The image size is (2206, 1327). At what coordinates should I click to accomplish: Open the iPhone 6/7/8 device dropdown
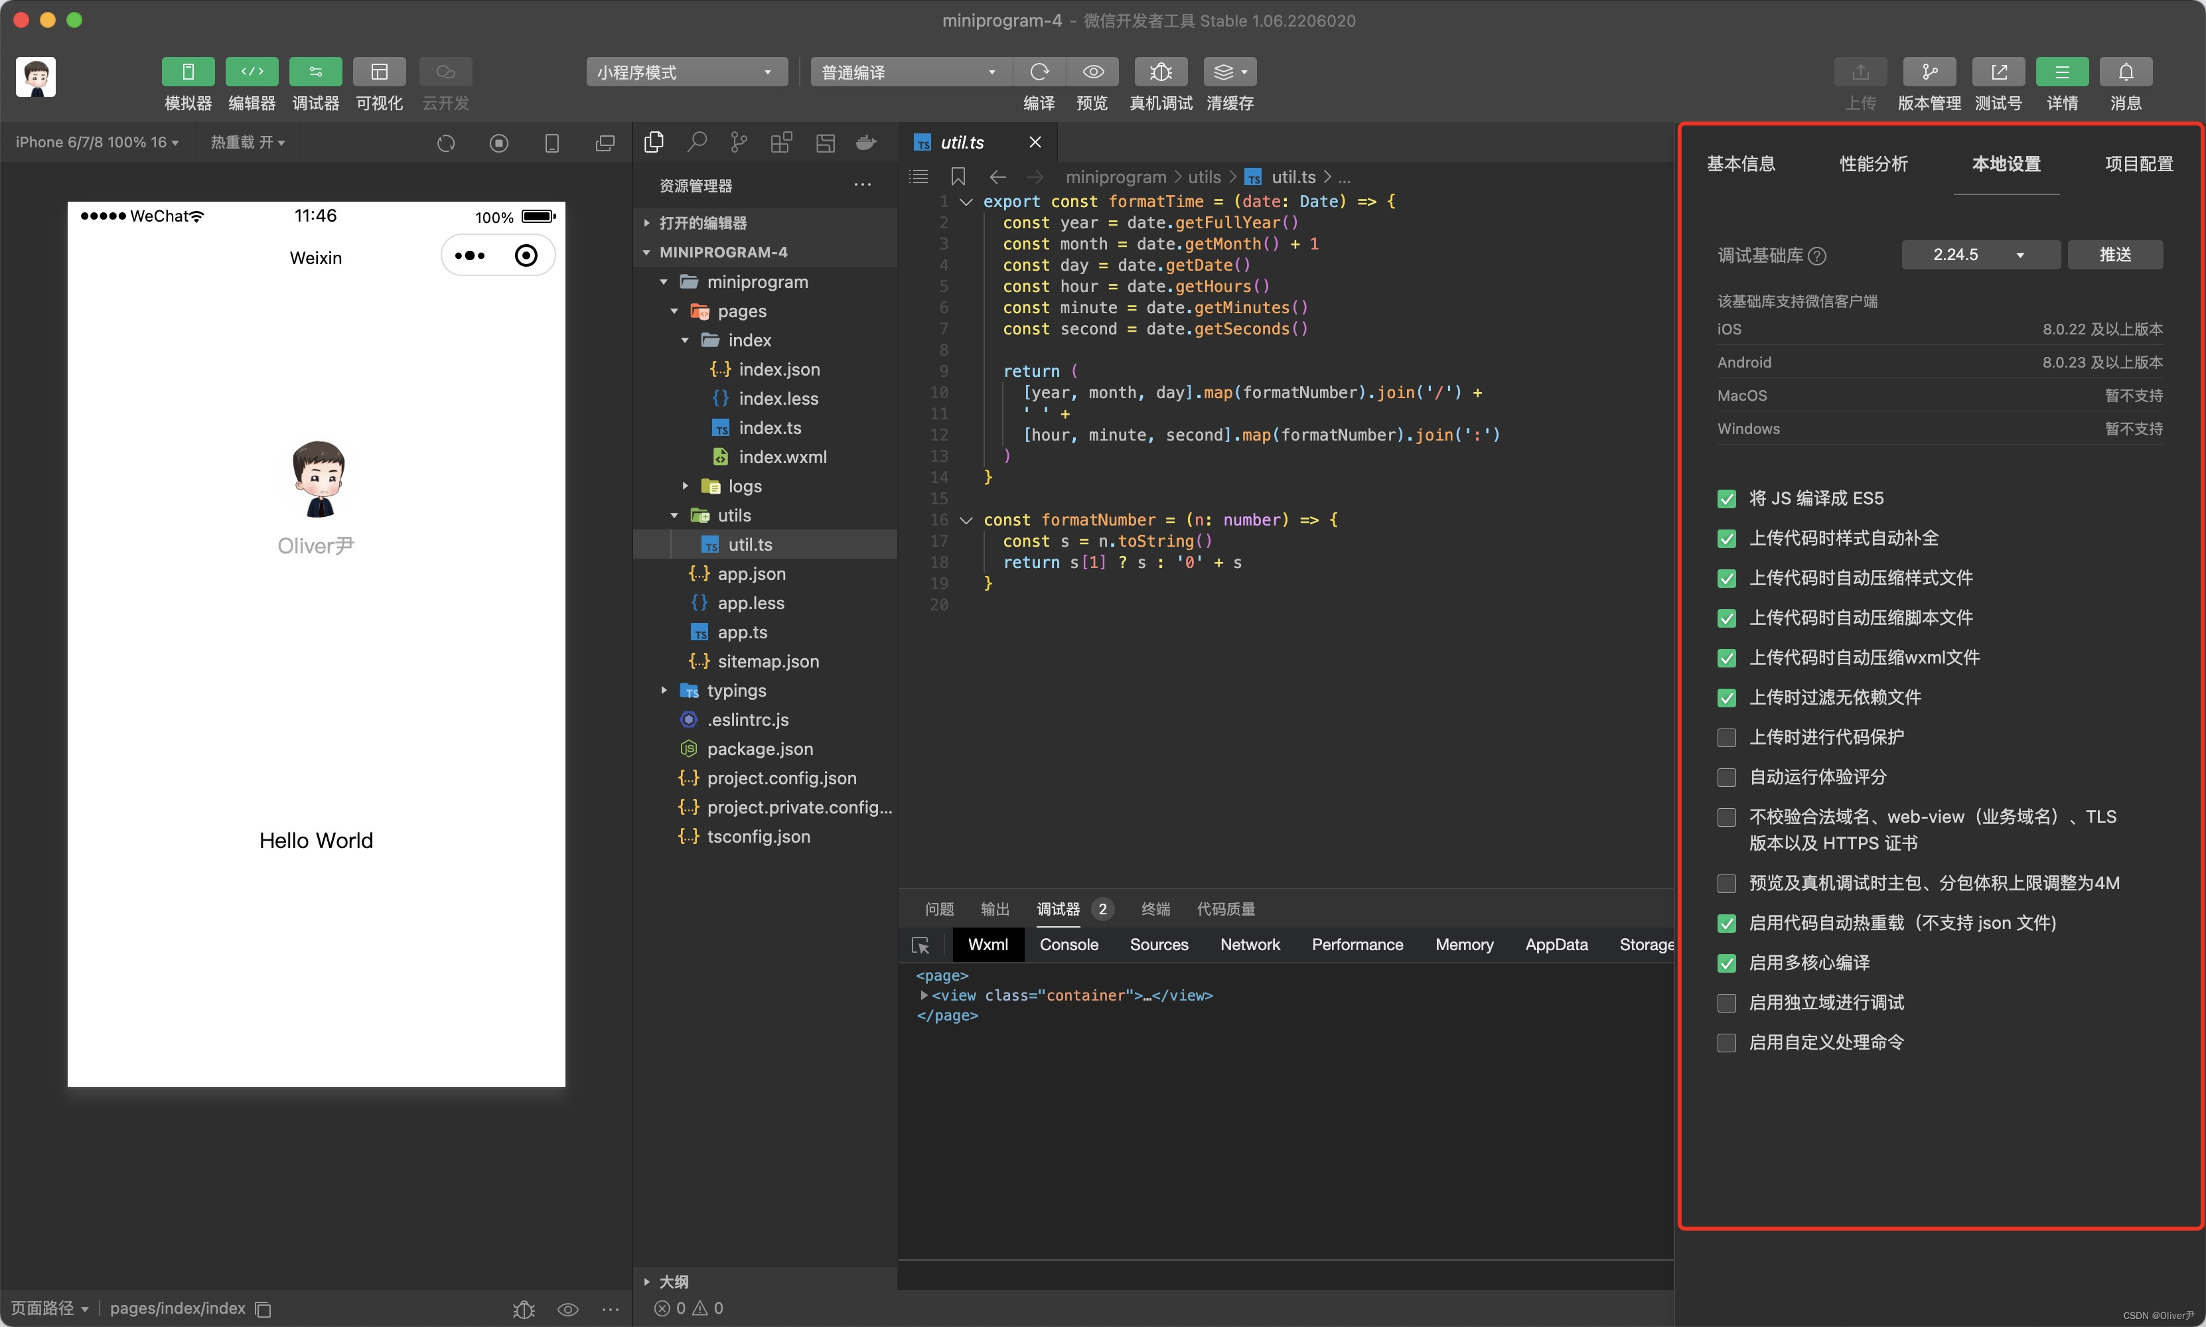[97, 142]
